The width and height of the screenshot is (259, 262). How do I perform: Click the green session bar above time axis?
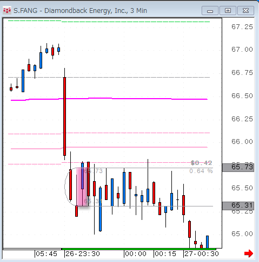(x=139, y=249)
